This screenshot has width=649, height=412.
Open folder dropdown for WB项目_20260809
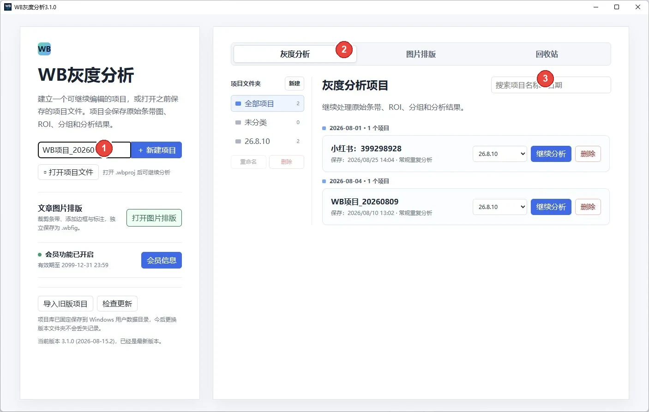(x=500, y=207)
